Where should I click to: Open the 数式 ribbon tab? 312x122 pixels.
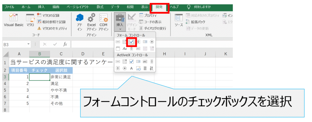[x=100, y=7]
